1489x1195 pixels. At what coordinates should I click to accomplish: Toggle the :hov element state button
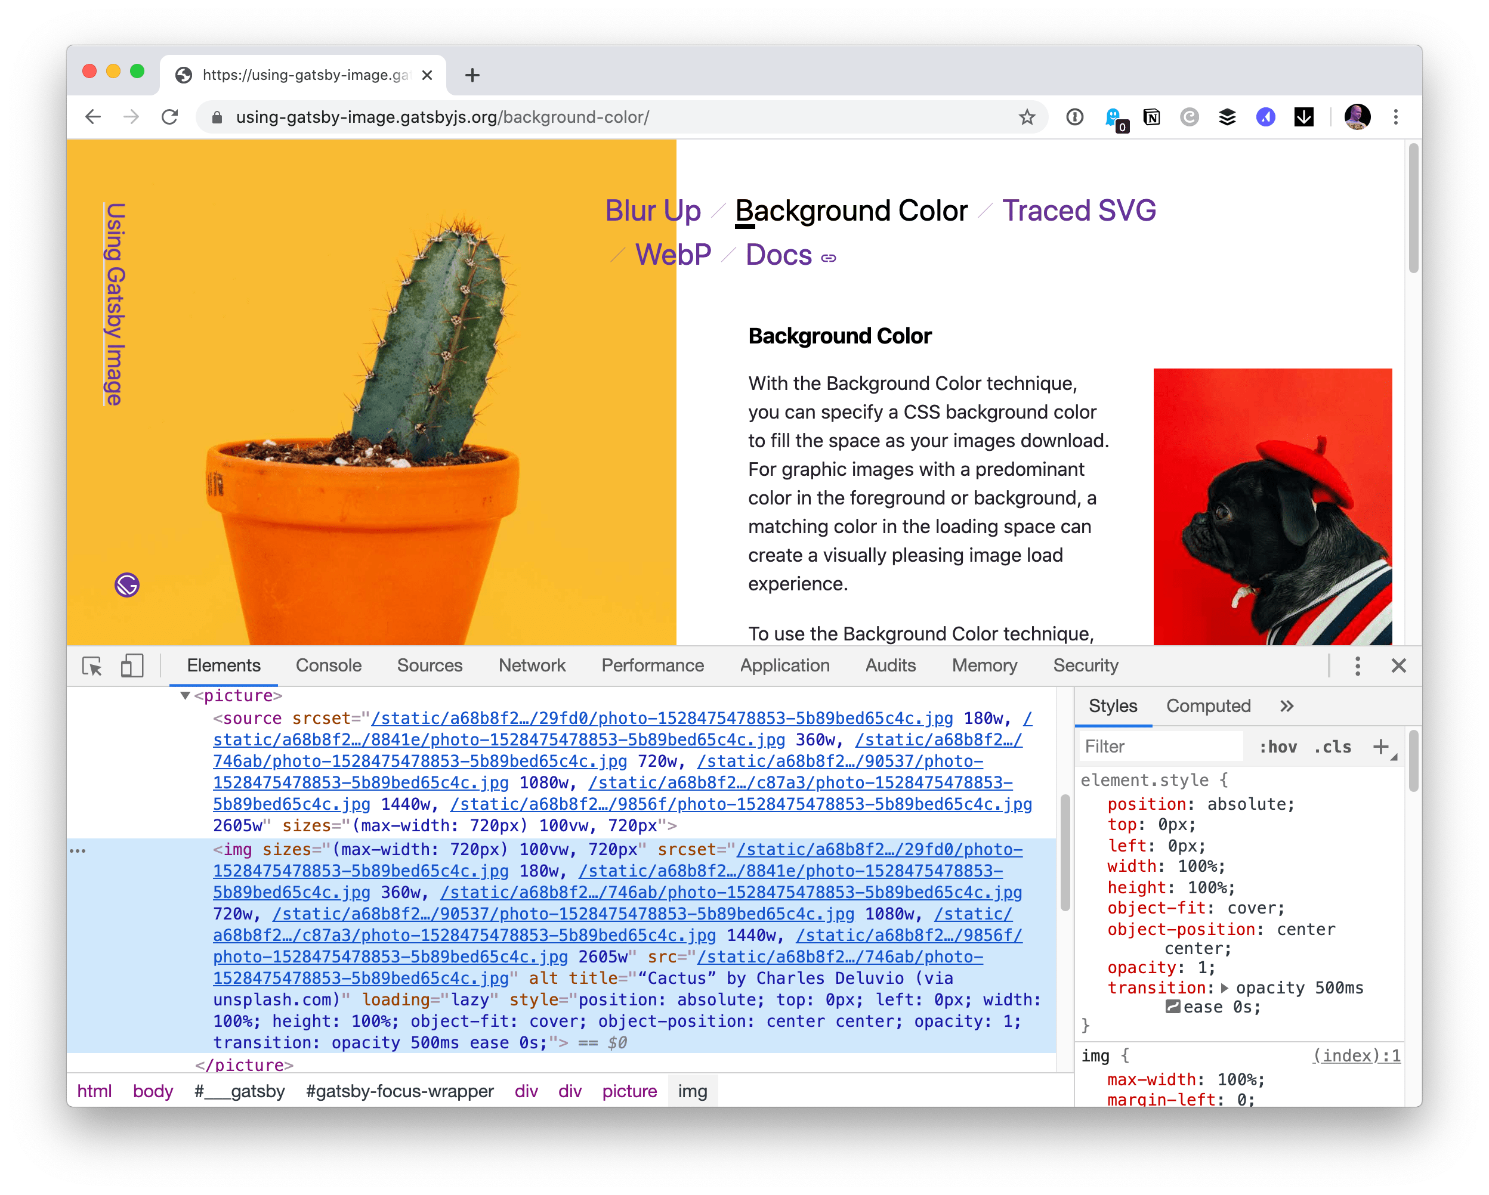tap(1277, 747)
